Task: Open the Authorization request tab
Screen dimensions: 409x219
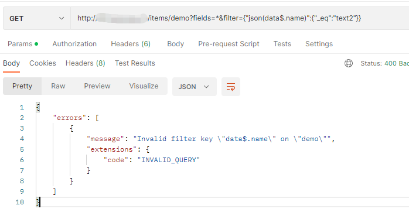Action: click(x=74, y=44)
